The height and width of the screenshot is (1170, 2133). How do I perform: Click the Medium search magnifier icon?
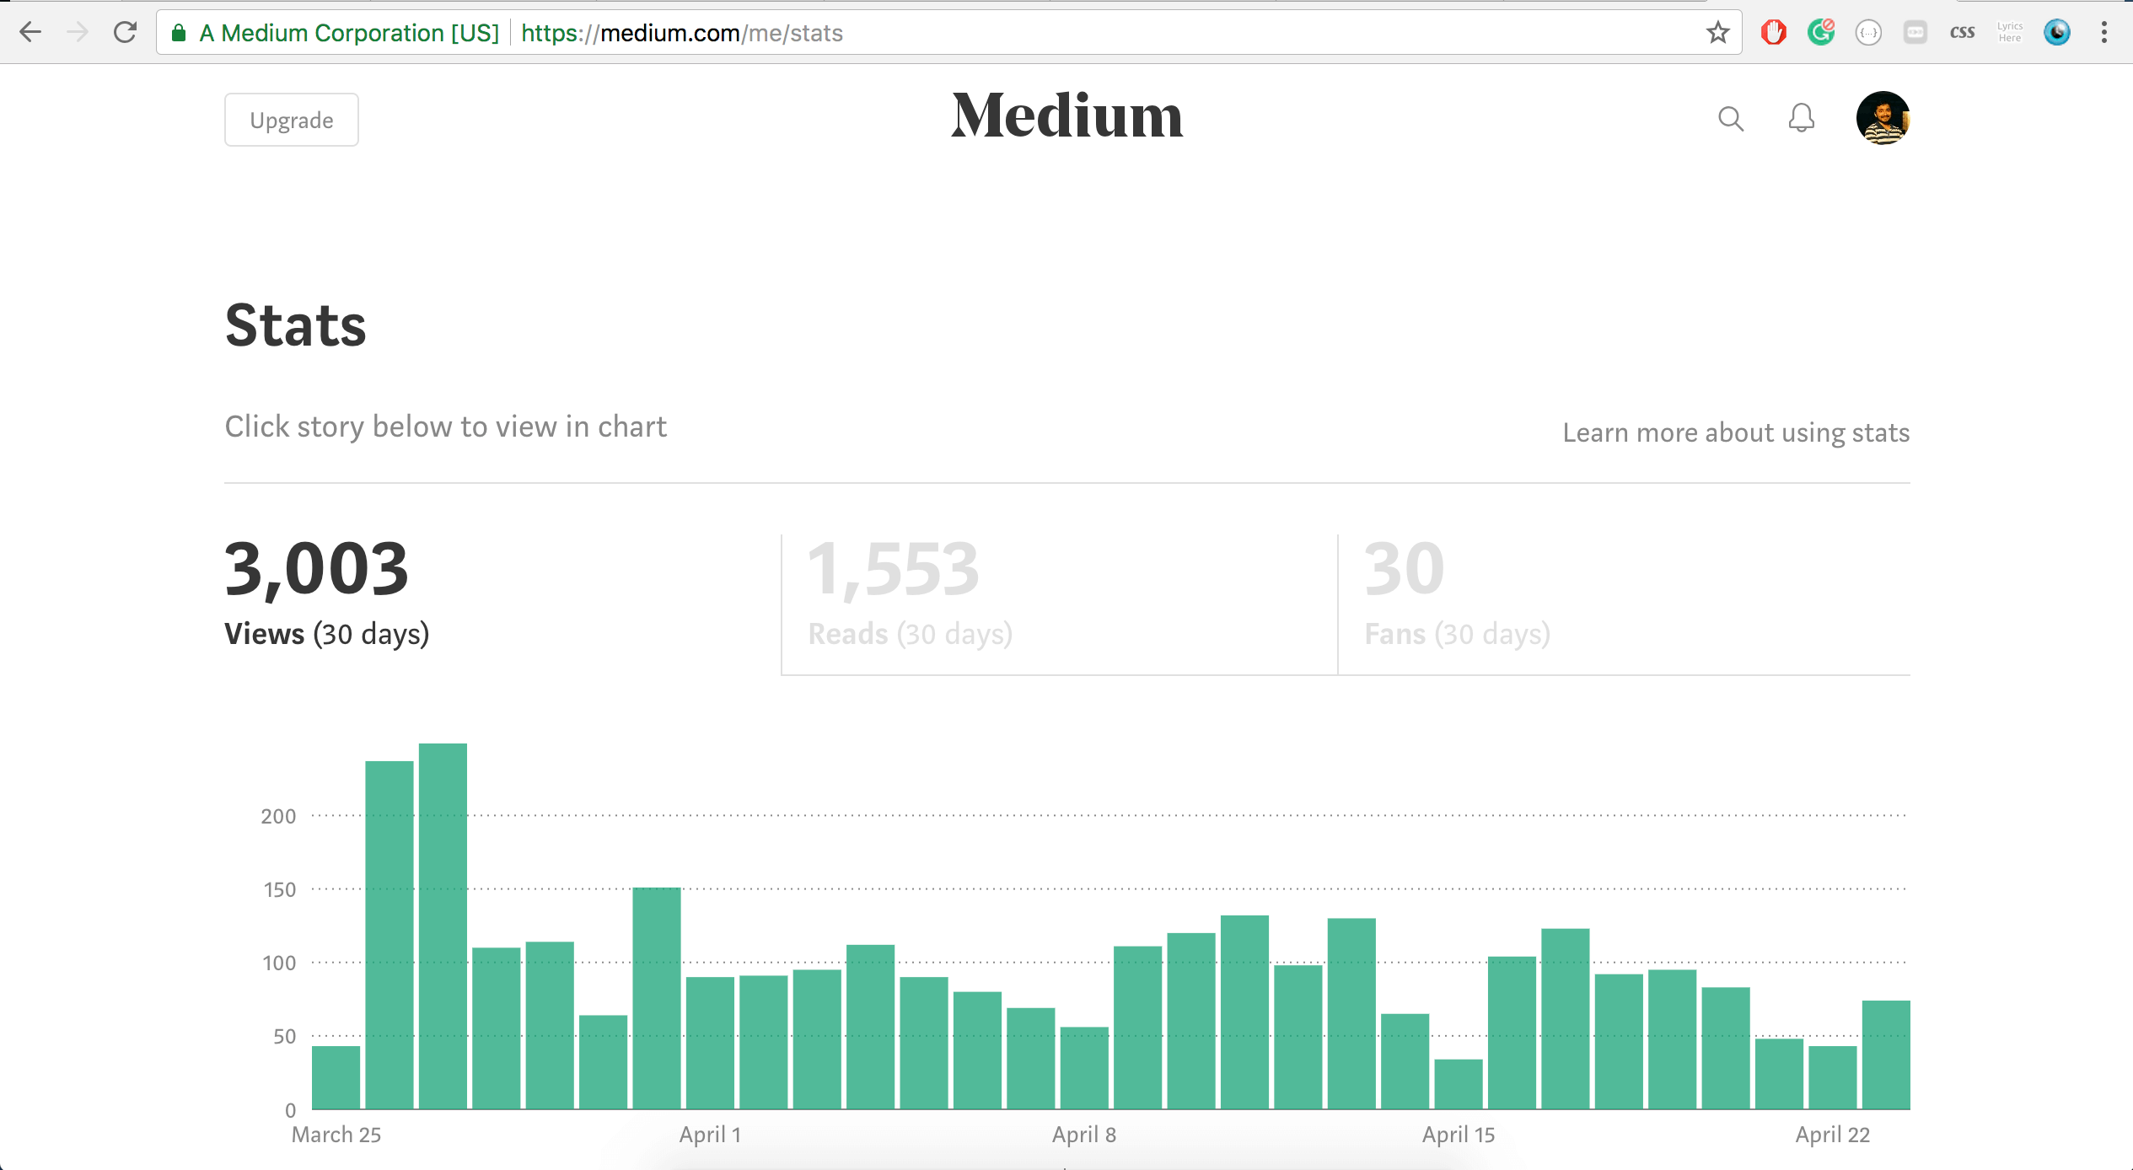tap(1730, 119)
